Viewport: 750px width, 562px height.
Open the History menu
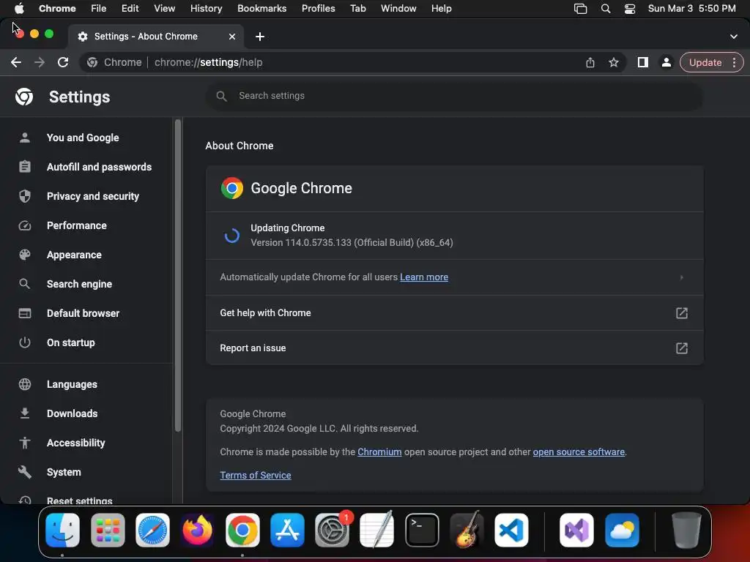click(x=206, y=9)
